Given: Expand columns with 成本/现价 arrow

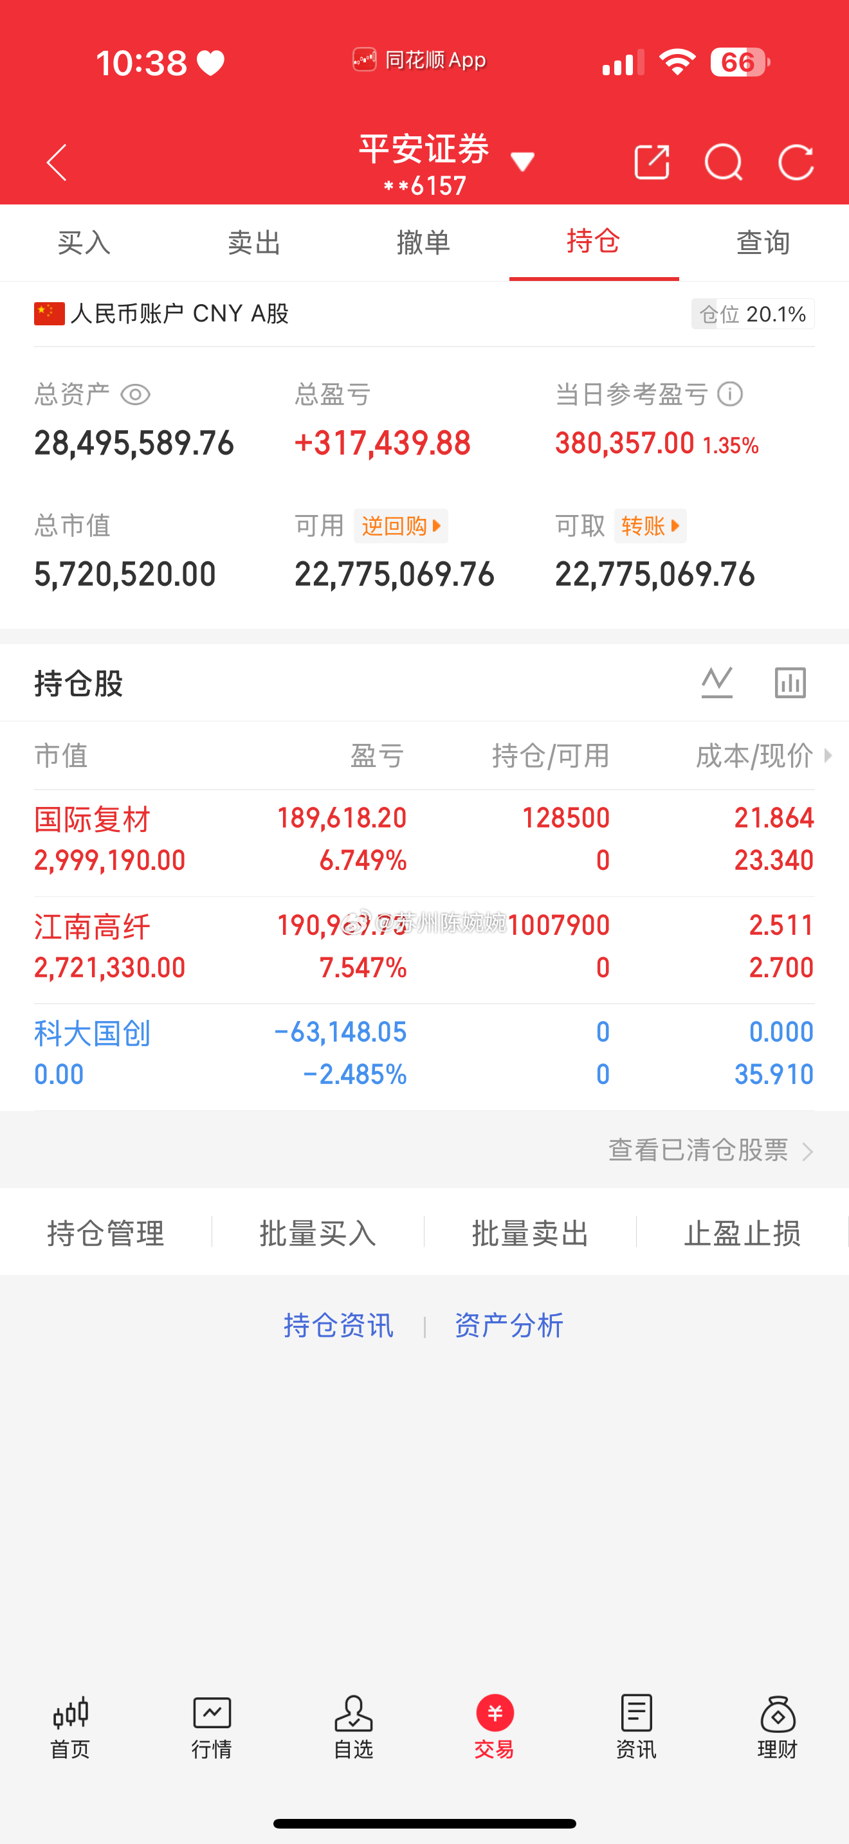Looking at the screenshot, I should [x=828, y=755].
